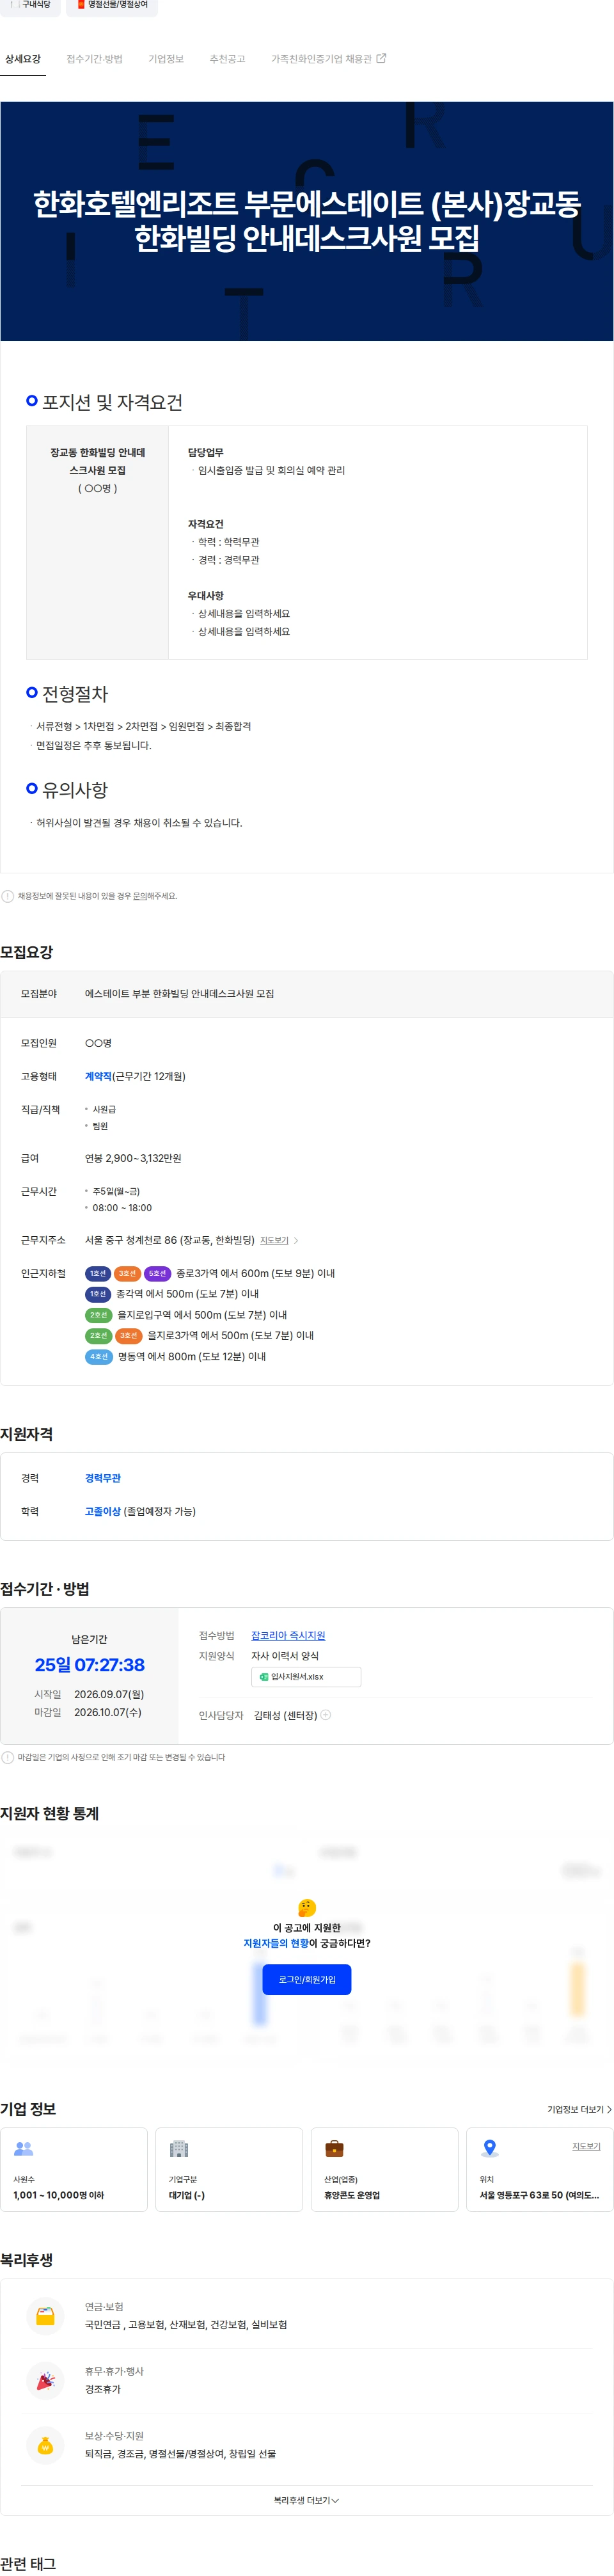Switch to the 상세요강 tab
Screen dimensions: 614x2576
[x=23, y=59]
